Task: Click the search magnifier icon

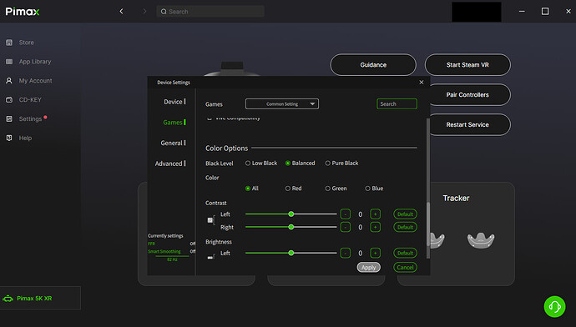Action: [164, 12]
